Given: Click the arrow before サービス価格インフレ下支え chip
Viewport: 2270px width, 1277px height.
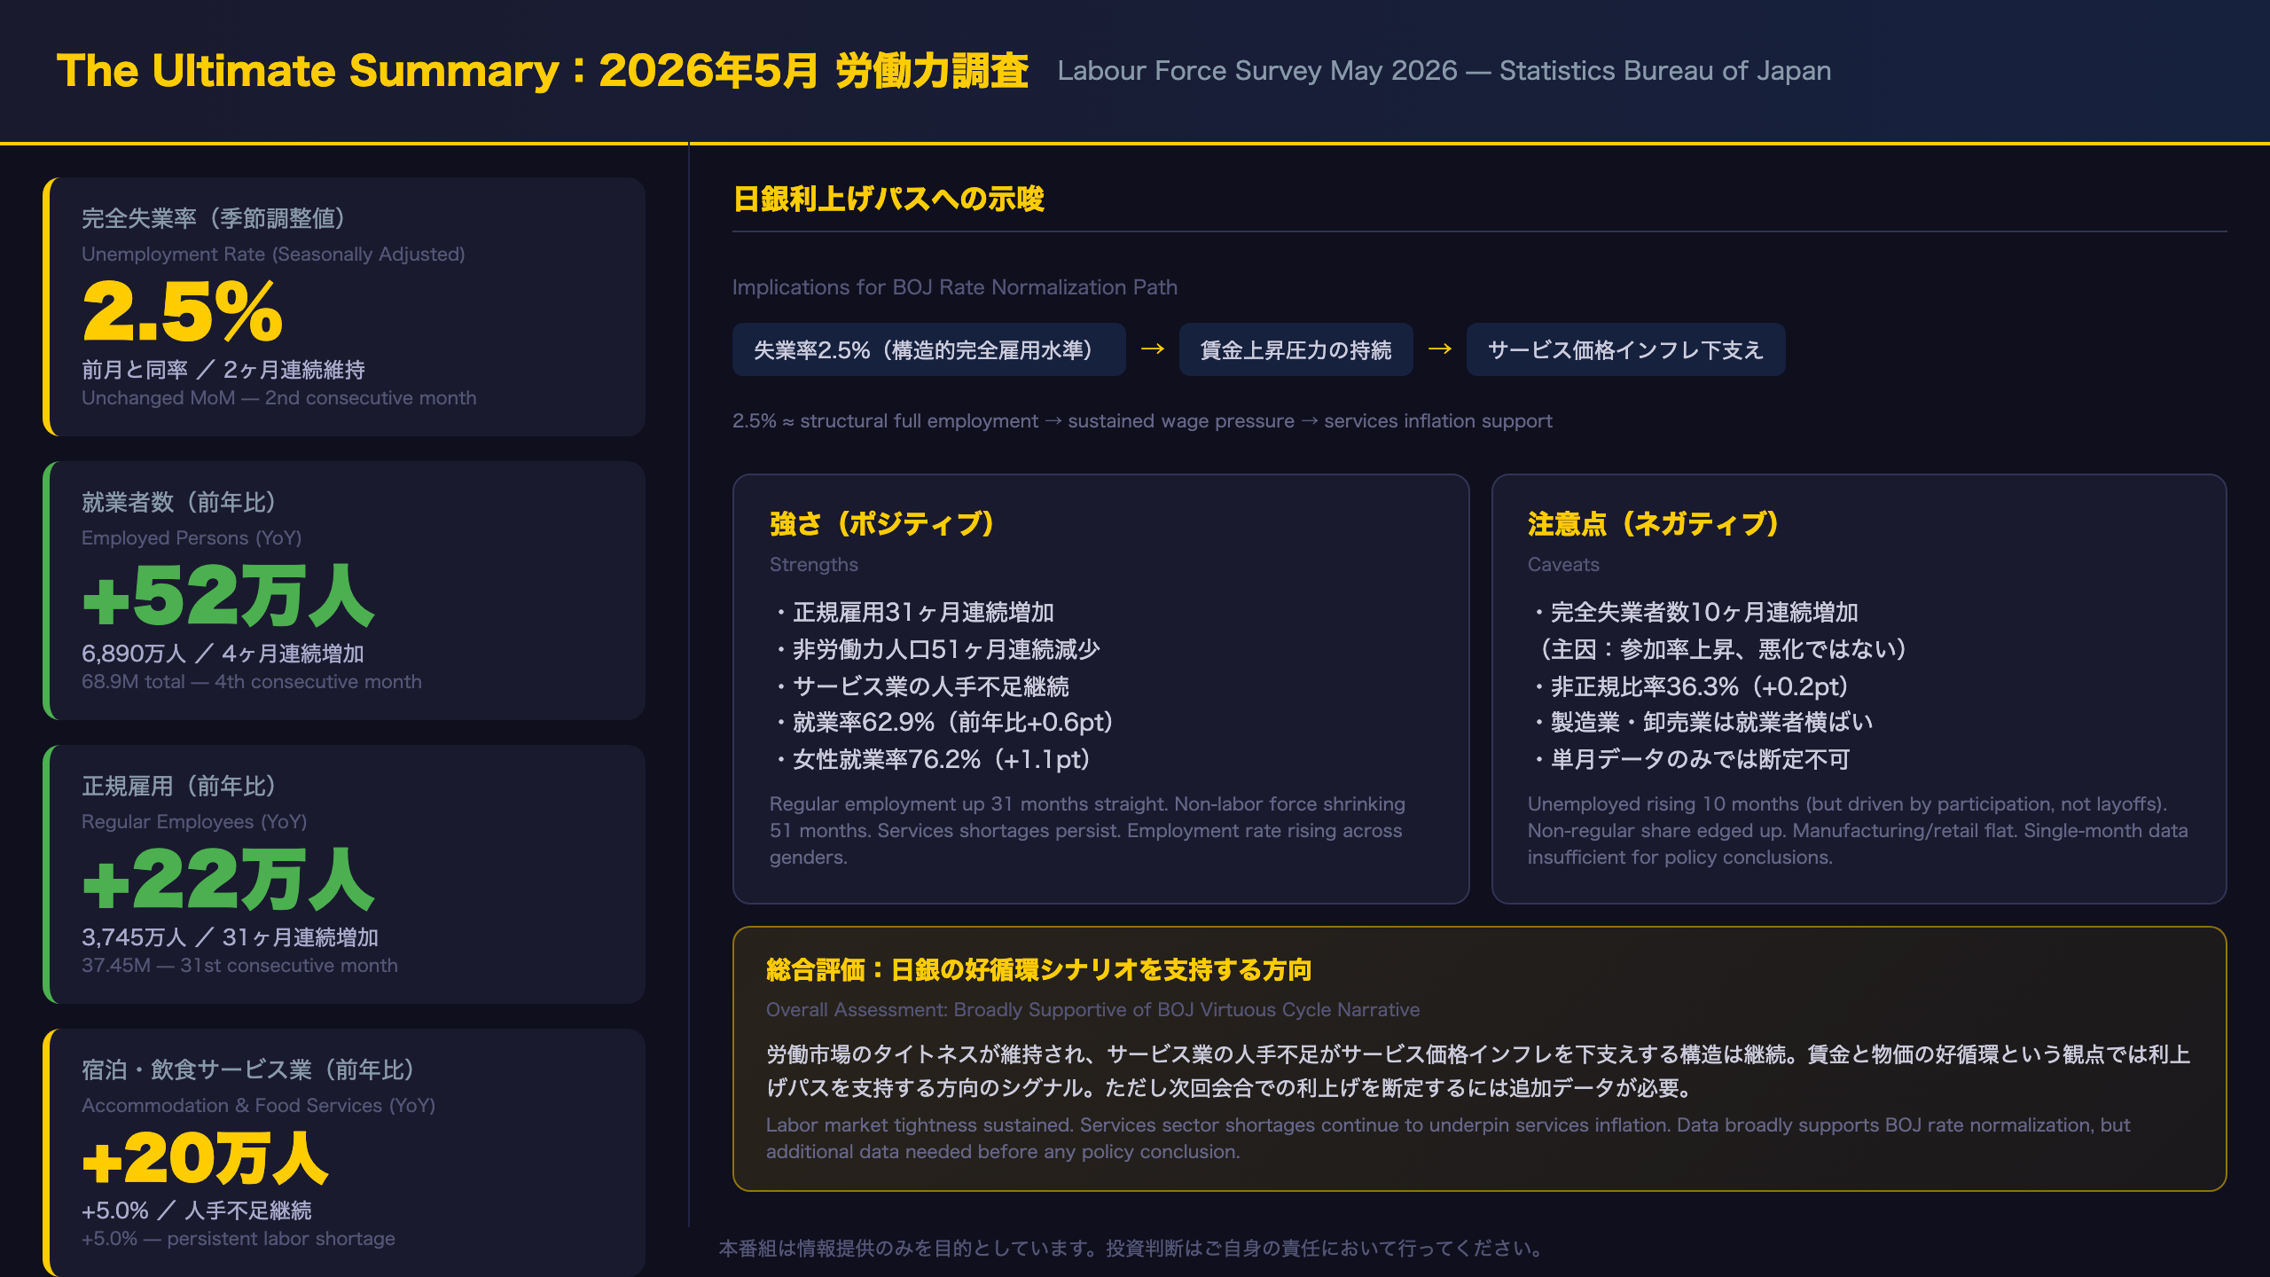Looking at the screenshot, I should tap(1439, 349).
